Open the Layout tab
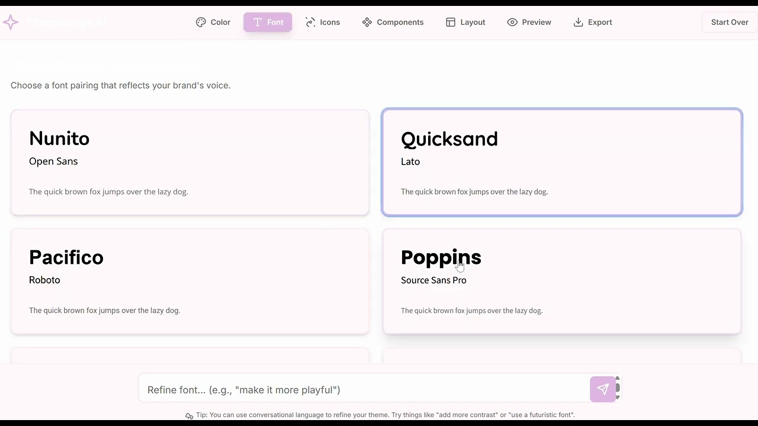 pyautogui.click(x=465, y=22)
